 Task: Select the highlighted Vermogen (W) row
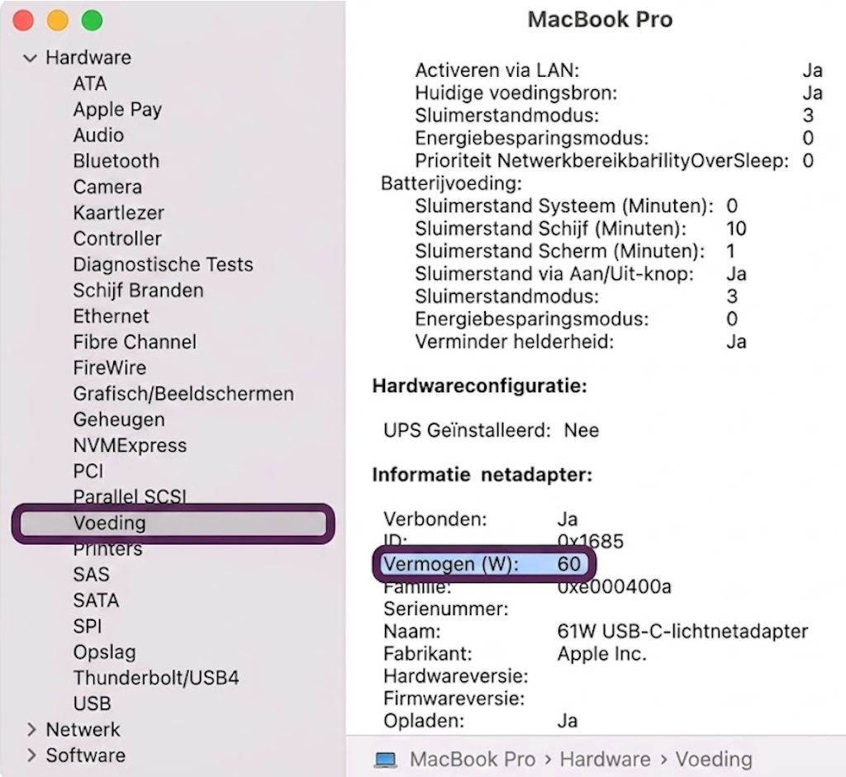click(x=483, y=564)
